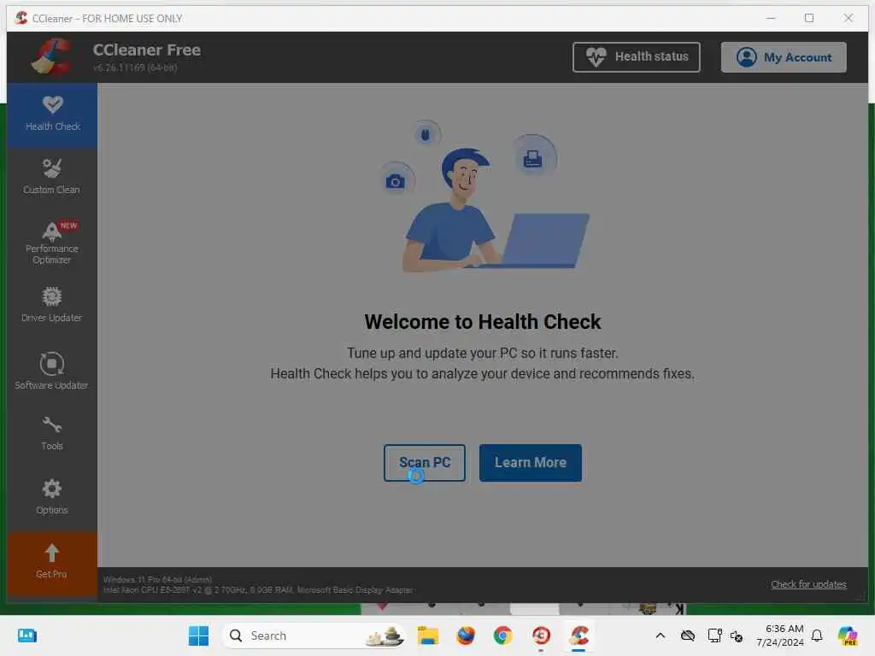Click the Learn More button
The width and height of the screenshot is (875, 656).
(530, 462)
